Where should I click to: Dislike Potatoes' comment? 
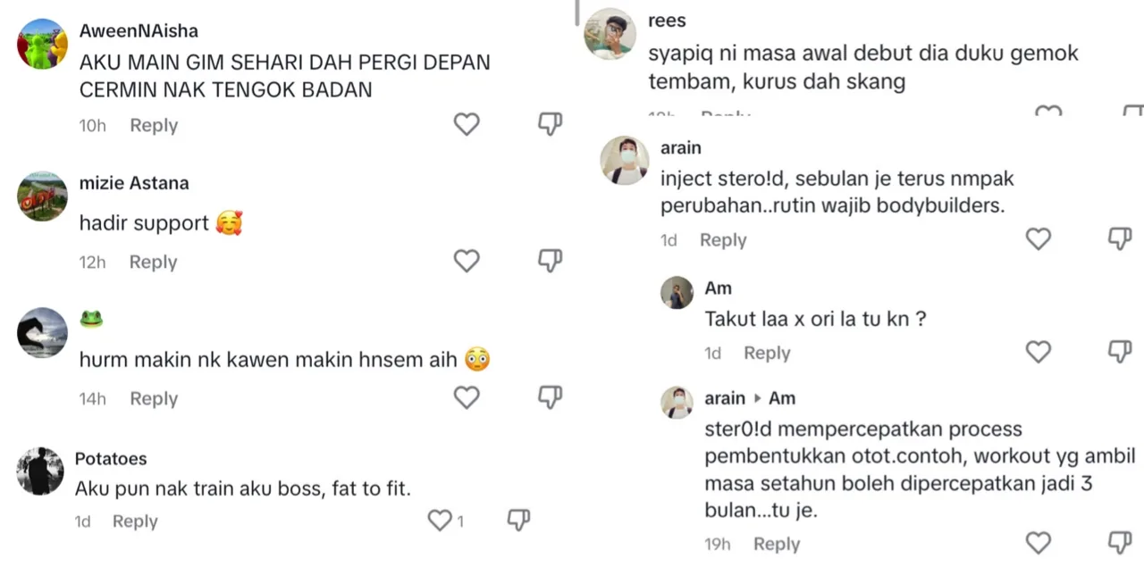pyautogui.click(x=518, y=521)
